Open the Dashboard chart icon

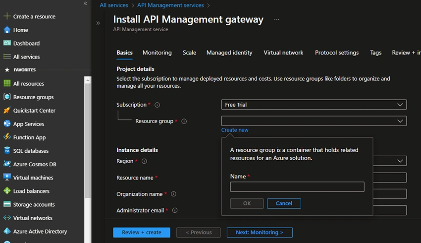coord(7,43)
